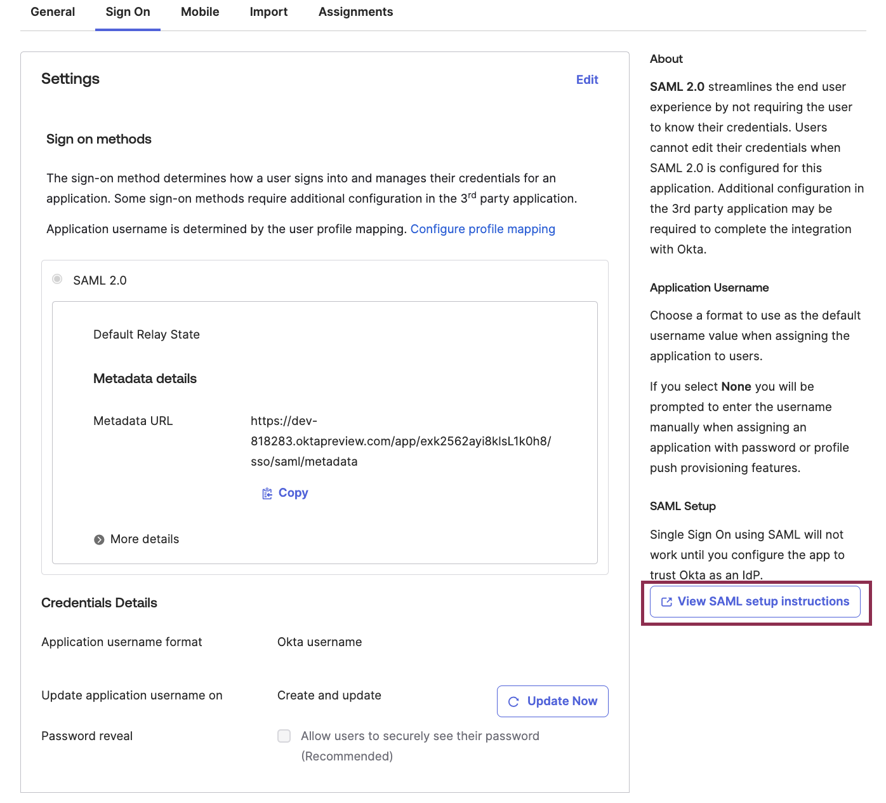Click the Metadata URL text
886x803 pixels.
pyautogui.click(x=400, y=441)
